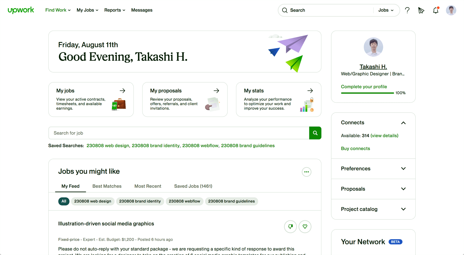Open the three-dot menu in Jobs you might like
The image size is (464, 255).
coord(307,172)
